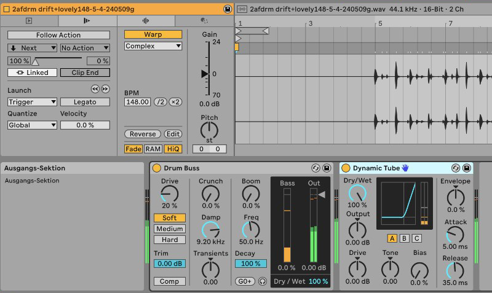The width and height of the screenshot is (492, 293).
Task: Open the Complex warp mode dropdown
Action: pyautogui.click(x=153, y=46)
